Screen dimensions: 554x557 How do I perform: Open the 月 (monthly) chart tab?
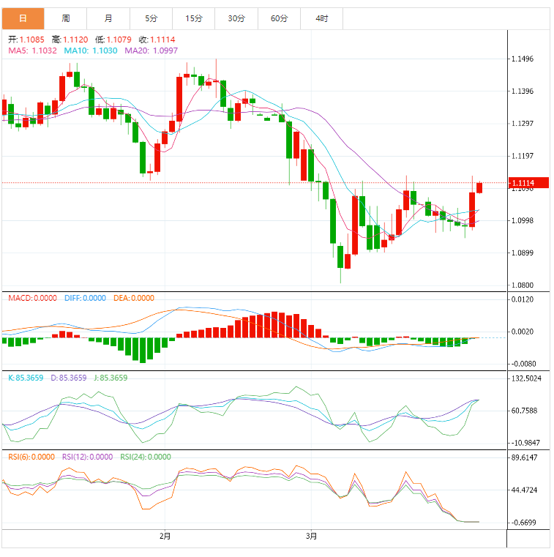tap(108, 18)
